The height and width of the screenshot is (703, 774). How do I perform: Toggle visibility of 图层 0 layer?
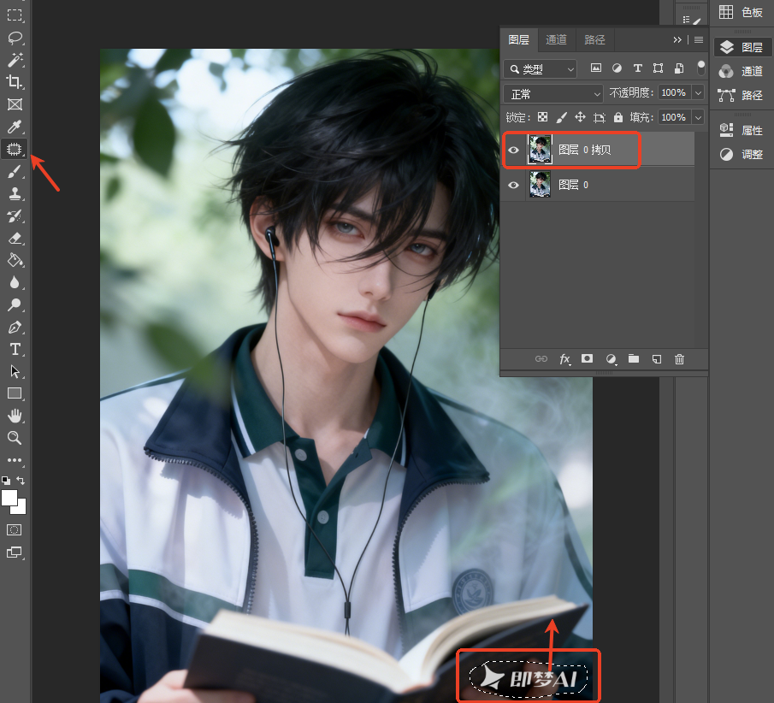point(513,185)
